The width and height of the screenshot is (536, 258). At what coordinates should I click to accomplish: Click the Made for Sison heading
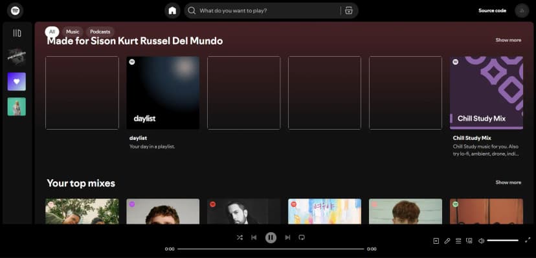point(135,41)
